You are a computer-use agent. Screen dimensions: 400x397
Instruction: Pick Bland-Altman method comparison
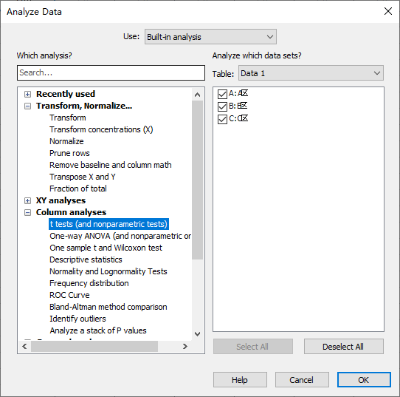pyautogui.click(x=108, y=307)
